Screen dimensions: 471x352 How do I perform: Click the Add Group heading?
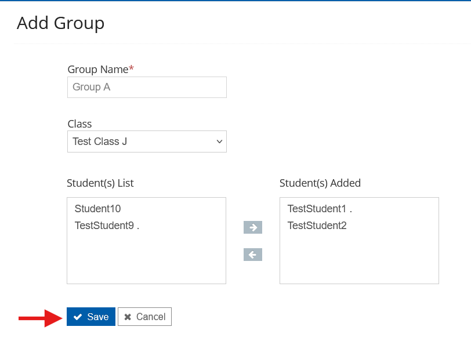(x=61, y=23)
